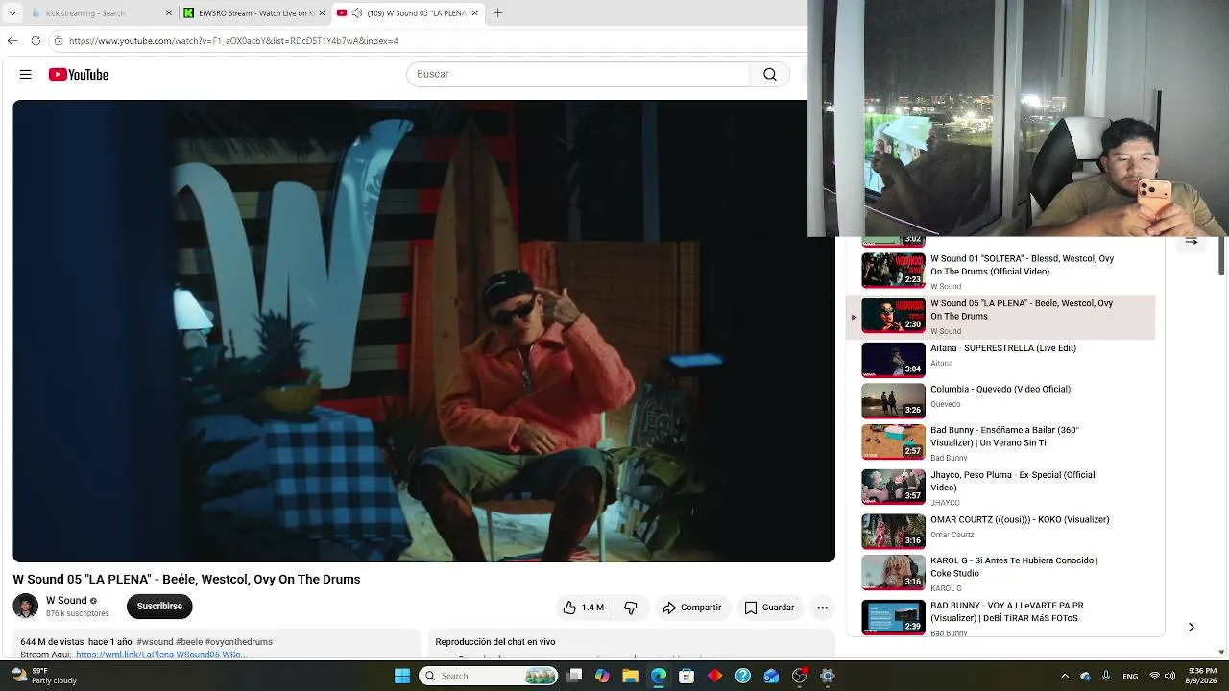Go to the YouTube home logo
This screenshot has width=1229, height=691.
79,74
